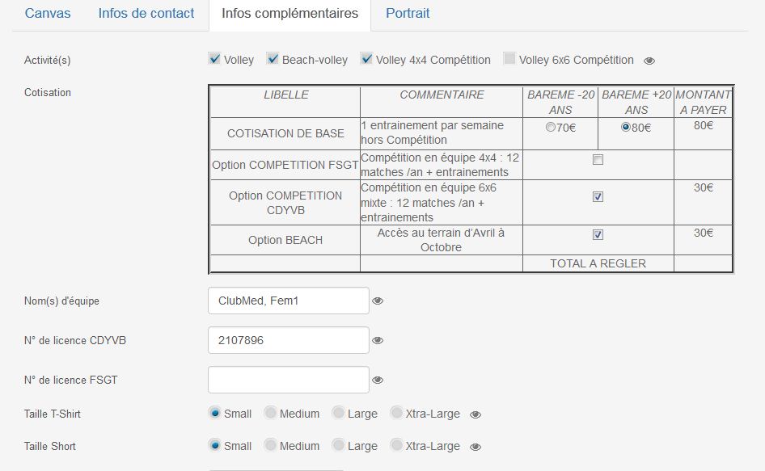Viewport: 765px width, 471px height.
Task: Click eye icon beside N° de licence CDYVB
Action: pos(378,340)
